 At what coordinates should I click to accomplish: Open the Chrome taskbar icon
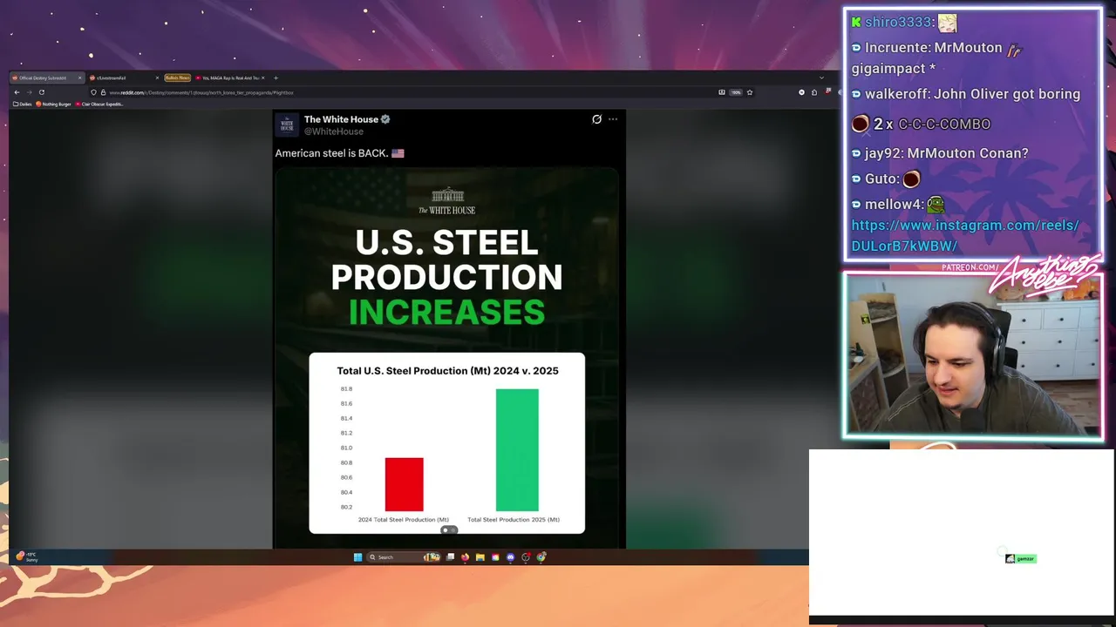tap(541, 557)
